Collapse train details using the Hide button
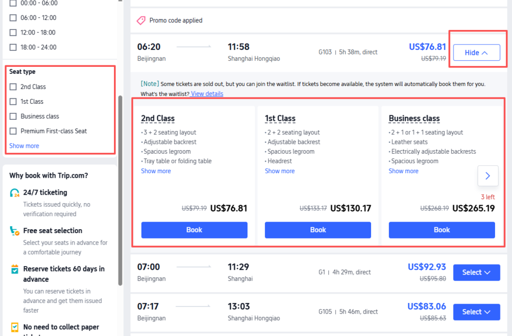The height and width of the screenshot is (336, 512). click(476, 52)
